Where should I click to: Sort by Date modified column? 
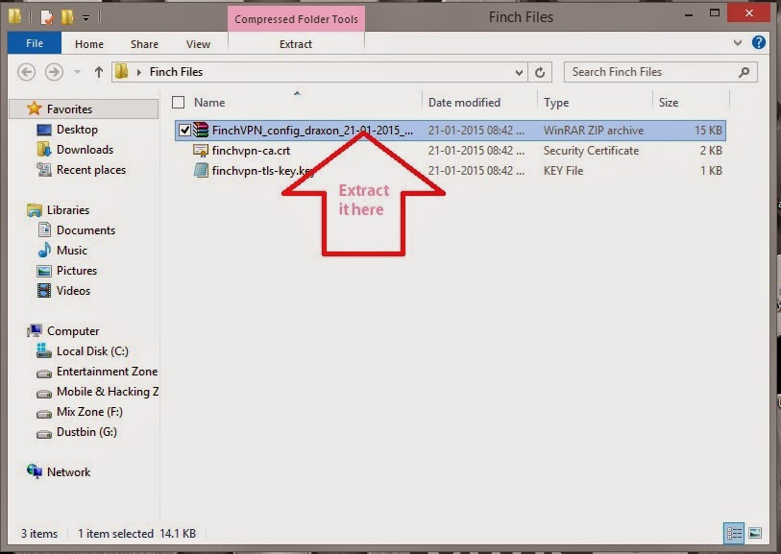(x=464, y=103)
